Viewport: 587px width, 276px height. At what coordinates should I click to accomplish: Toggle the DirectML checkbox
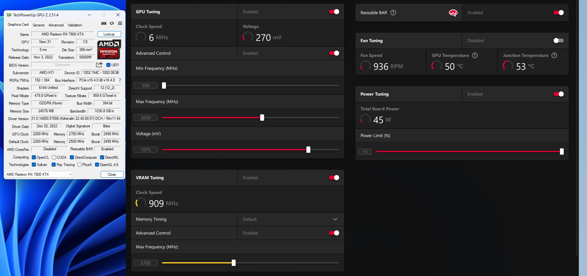(x=102, y=157)
